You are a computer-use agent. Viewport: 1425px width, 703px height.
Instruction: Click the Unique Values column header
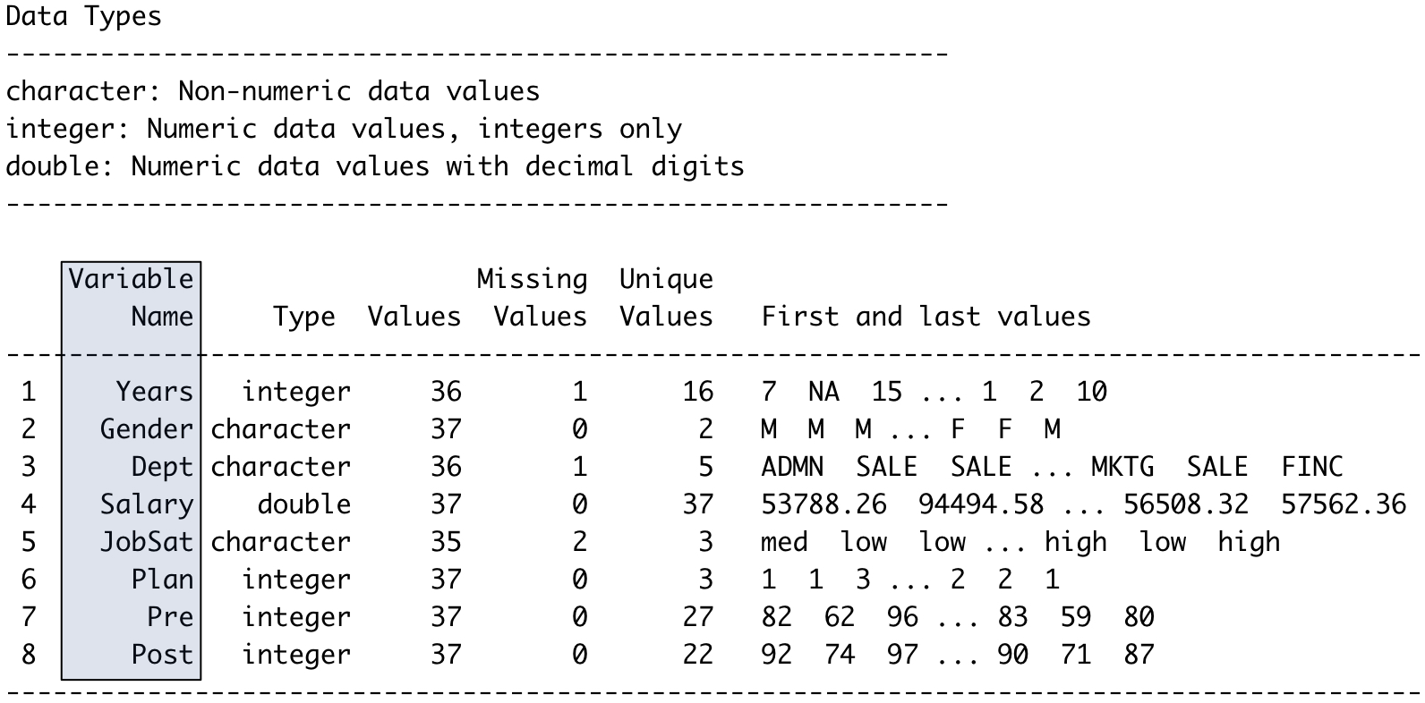[x=666, y=298]
